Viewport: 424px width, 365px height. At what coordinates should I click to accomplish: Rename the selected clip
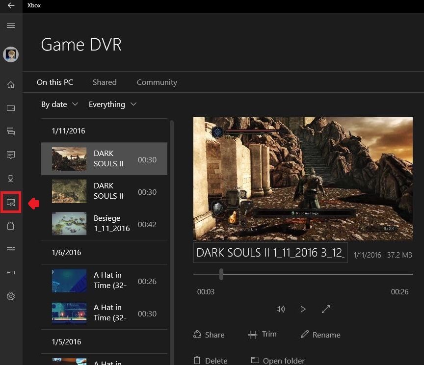point(320,335)
